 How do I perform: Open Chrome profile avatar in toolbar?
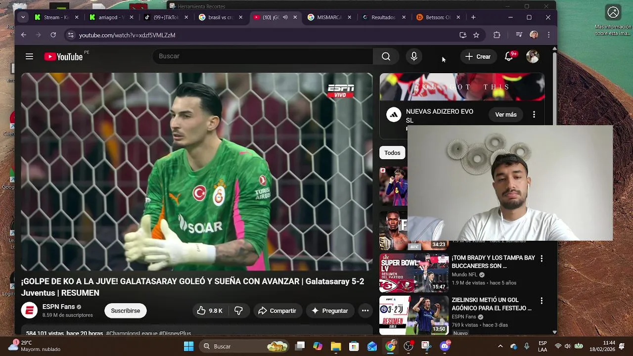pos(534,35)
